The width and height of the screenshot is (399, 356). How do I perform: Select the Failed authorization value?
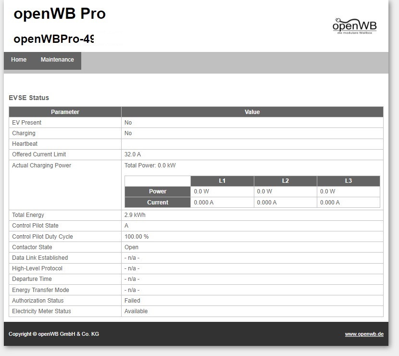pos(132,301)
